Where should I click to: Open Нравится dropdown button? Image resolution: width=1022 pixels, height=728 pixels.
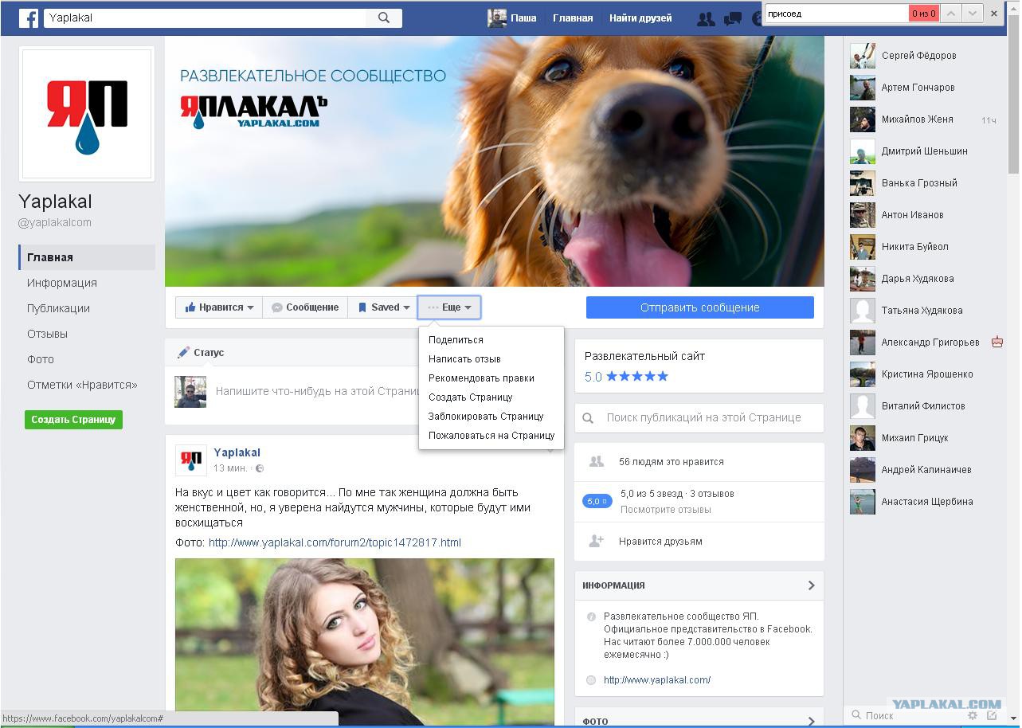[x=219, y=307]
